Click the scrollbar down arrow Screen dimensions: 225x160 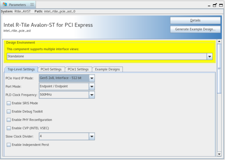(x=219, y=154)
